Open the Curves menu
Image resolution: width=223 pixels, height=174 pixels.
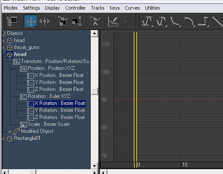(x=132, y=8)
